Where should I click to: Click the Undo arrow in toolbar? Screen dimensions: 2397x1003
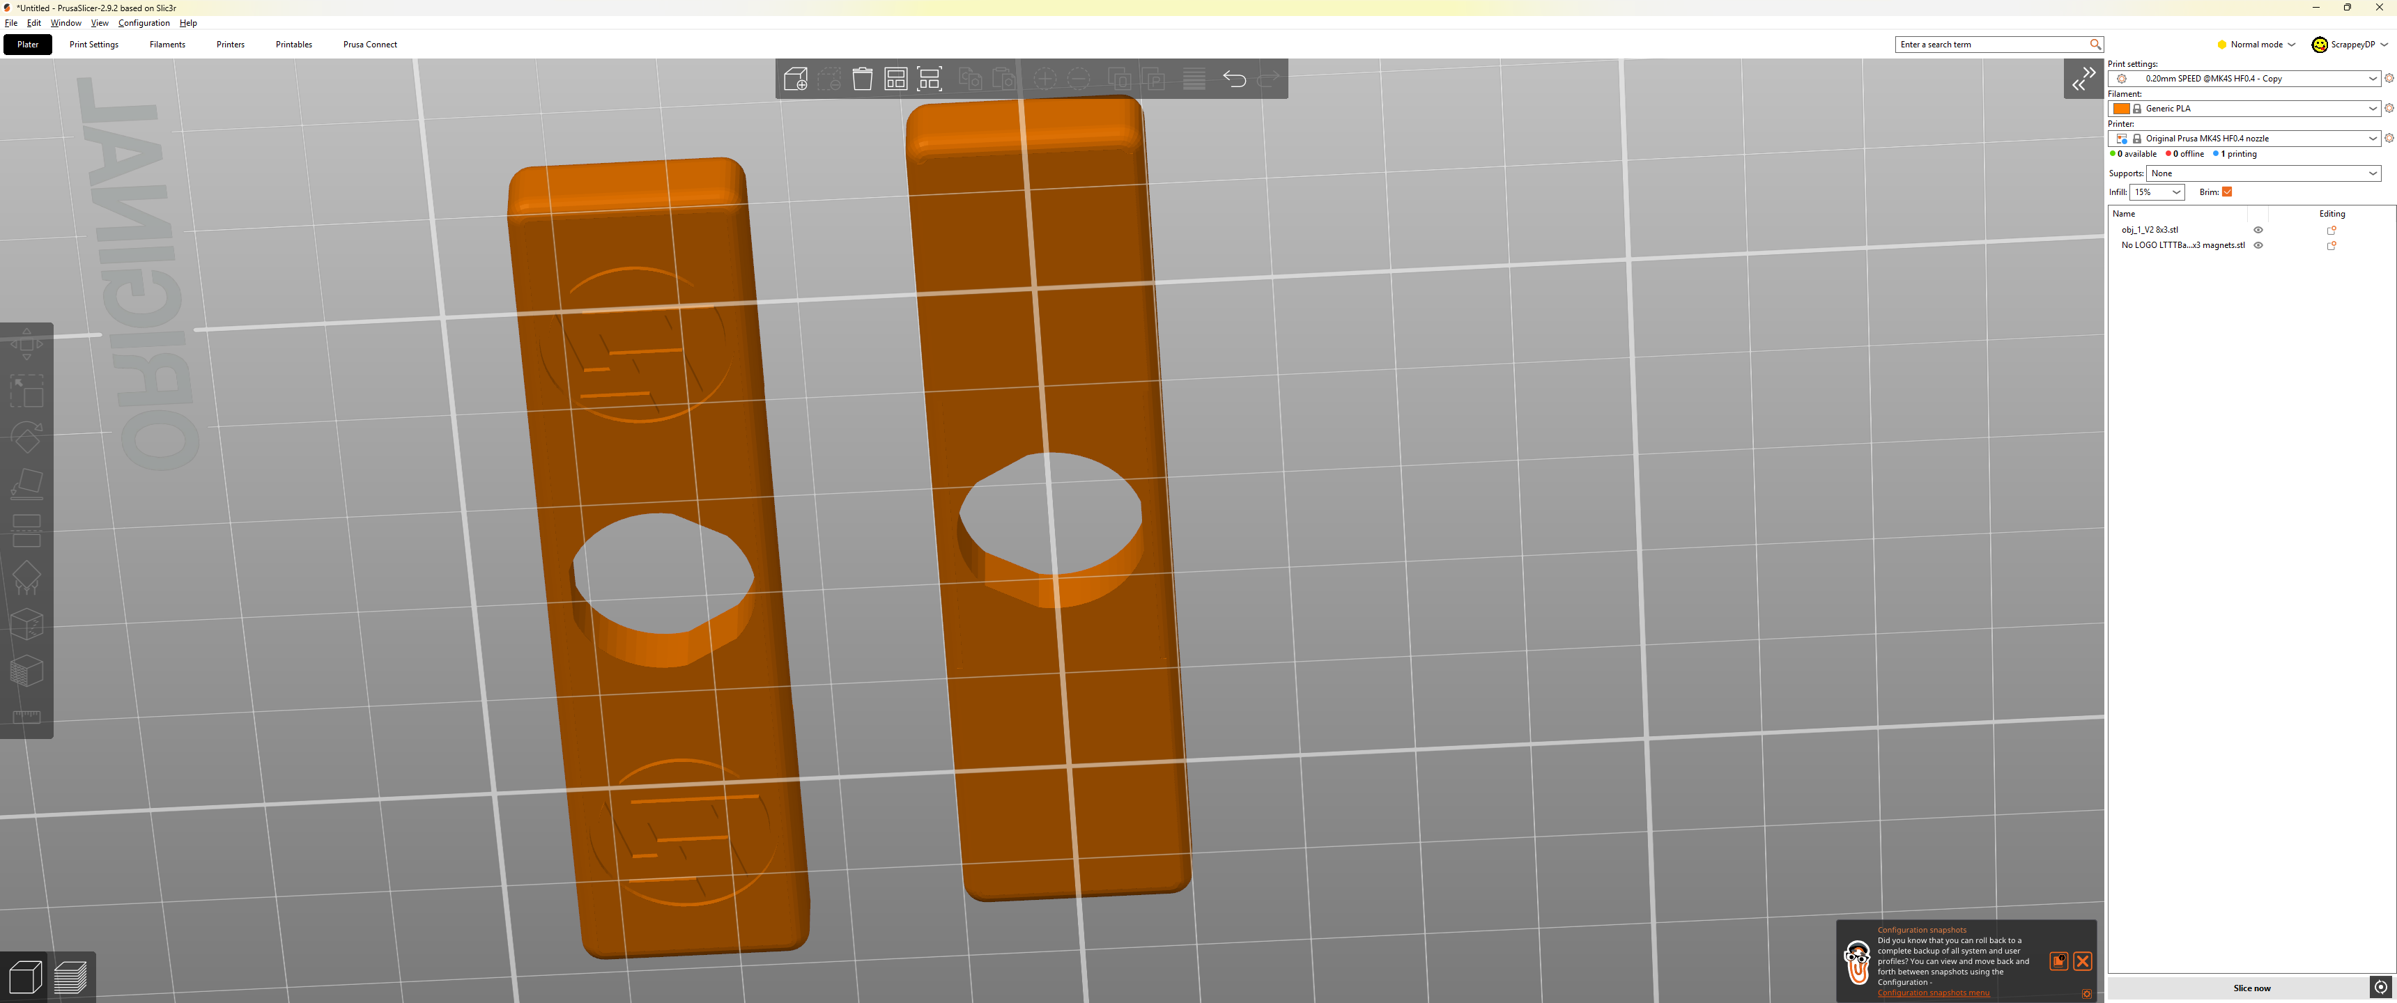coord(1235,79)
